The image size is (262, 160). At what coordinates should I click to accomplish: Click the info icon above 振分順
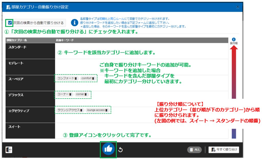tap(234, 39)
